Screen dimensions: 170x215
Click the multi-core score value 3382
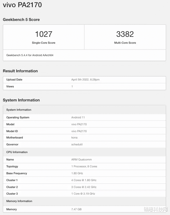click(125, 34)
